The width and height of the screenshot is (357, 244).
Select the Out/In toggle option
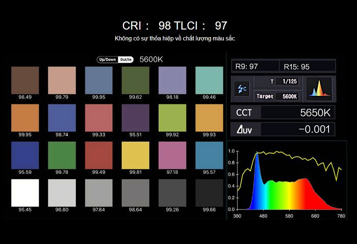125,60
